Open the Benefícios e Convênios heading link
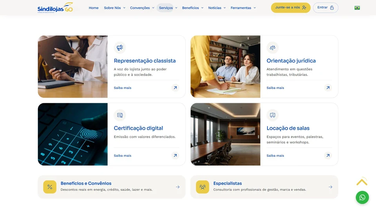376x211 pixels. (86, 183)
